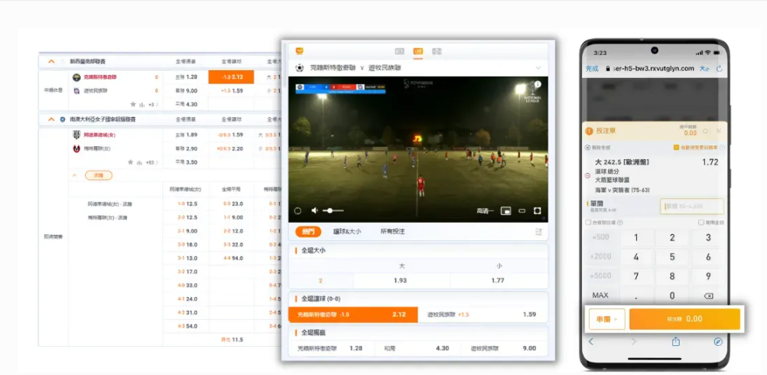
Task: Open the 串關 parlay dropdown
Action: pos(606,318)
